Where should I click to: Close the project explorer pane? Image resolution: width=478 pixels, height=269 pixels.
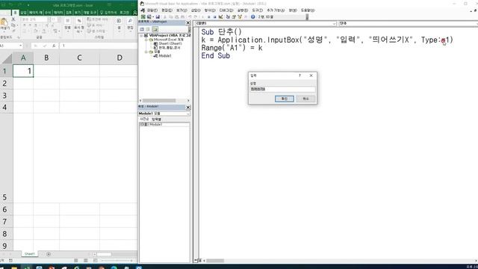[x=188, y=23]
